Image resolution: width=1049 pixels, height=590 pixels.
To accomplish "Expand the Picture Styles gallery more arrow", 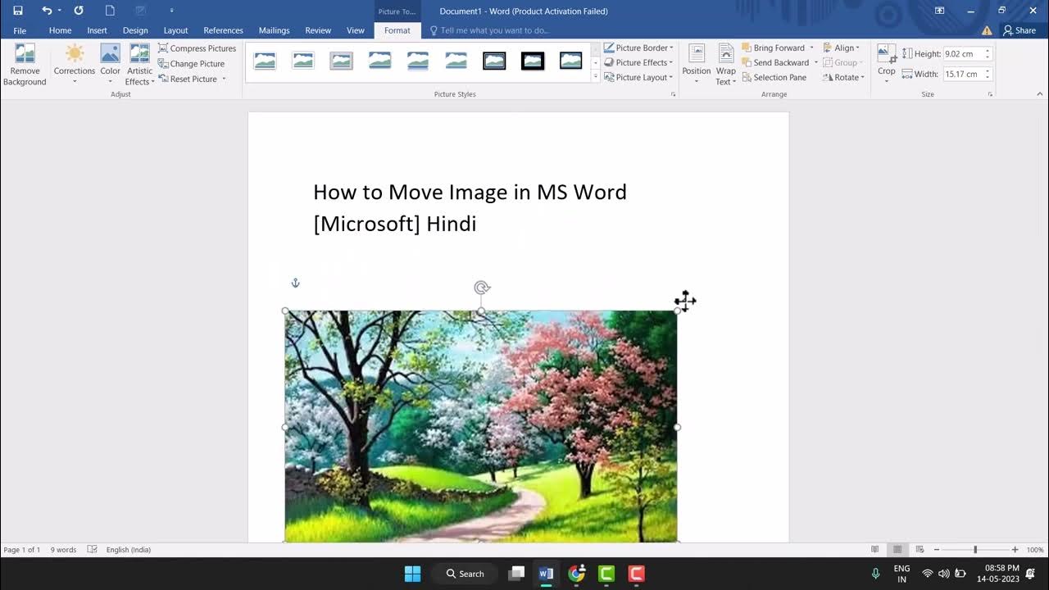I will tap(596, 76).
